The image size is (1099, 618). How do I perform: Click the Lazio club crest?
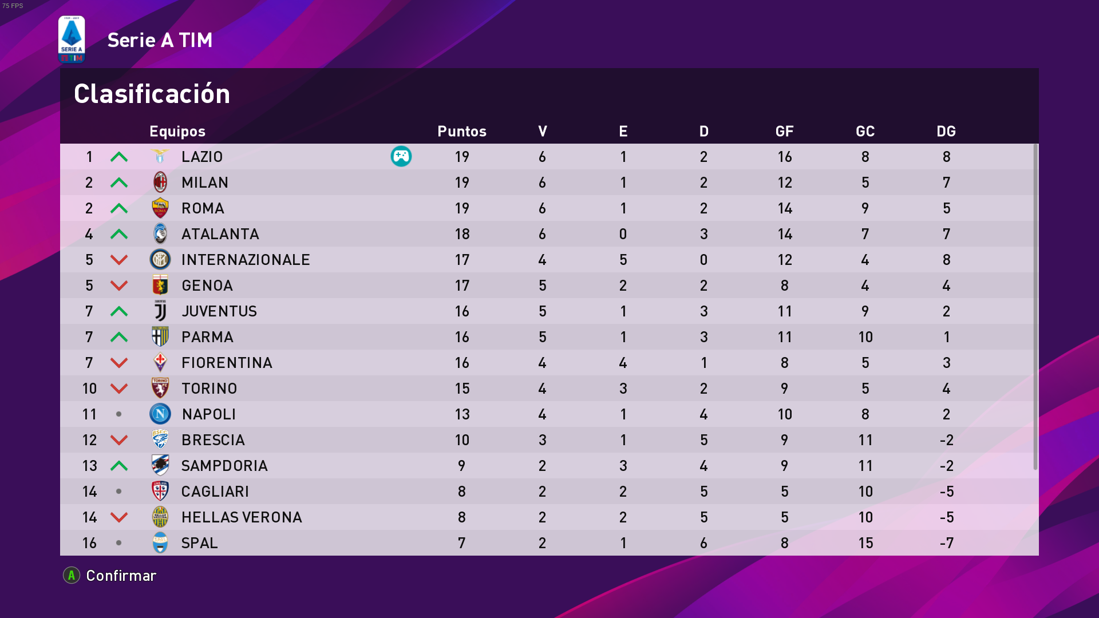click(x=160, y=156)
